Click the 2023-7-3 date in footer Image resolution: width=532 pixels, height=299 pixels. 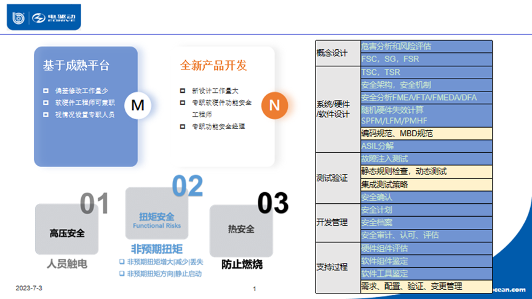point(29,289)
